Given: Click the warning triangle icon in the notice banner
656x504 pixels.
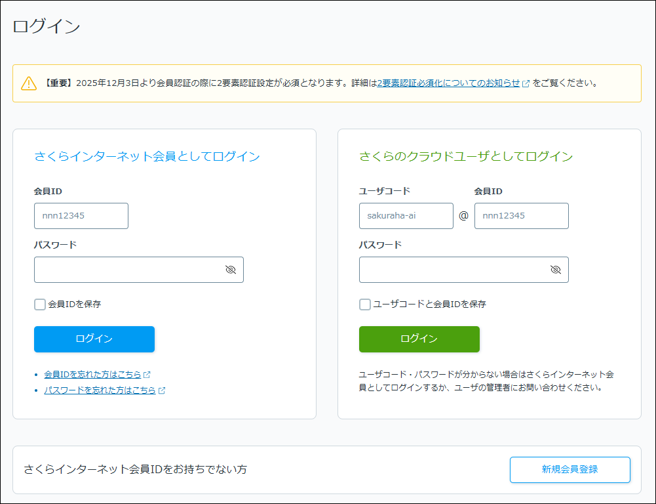Looking at the screenshot, I should (29, 83).
